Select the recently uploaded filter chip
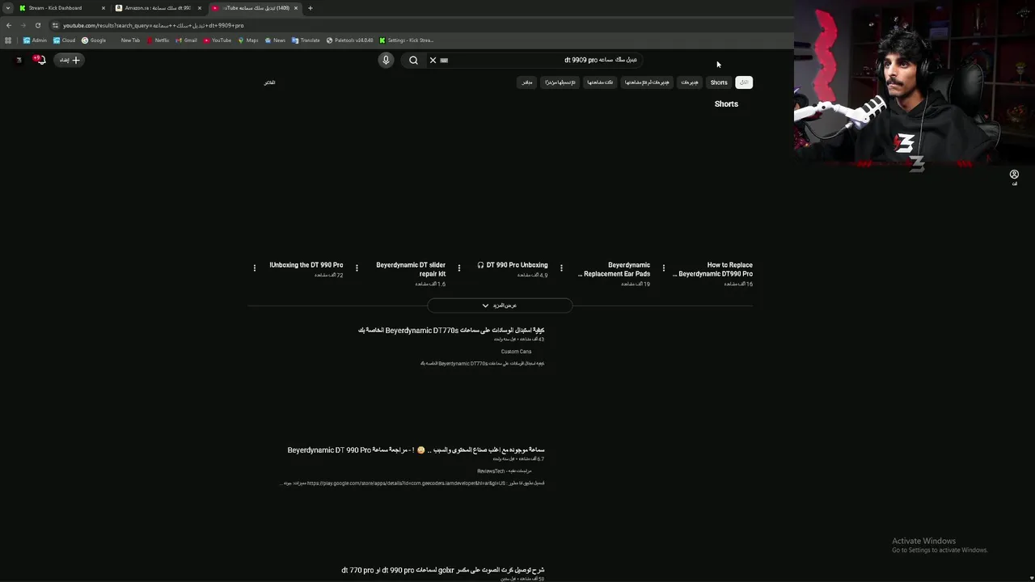Screen dimensions: 1035x582 (560, 82)
